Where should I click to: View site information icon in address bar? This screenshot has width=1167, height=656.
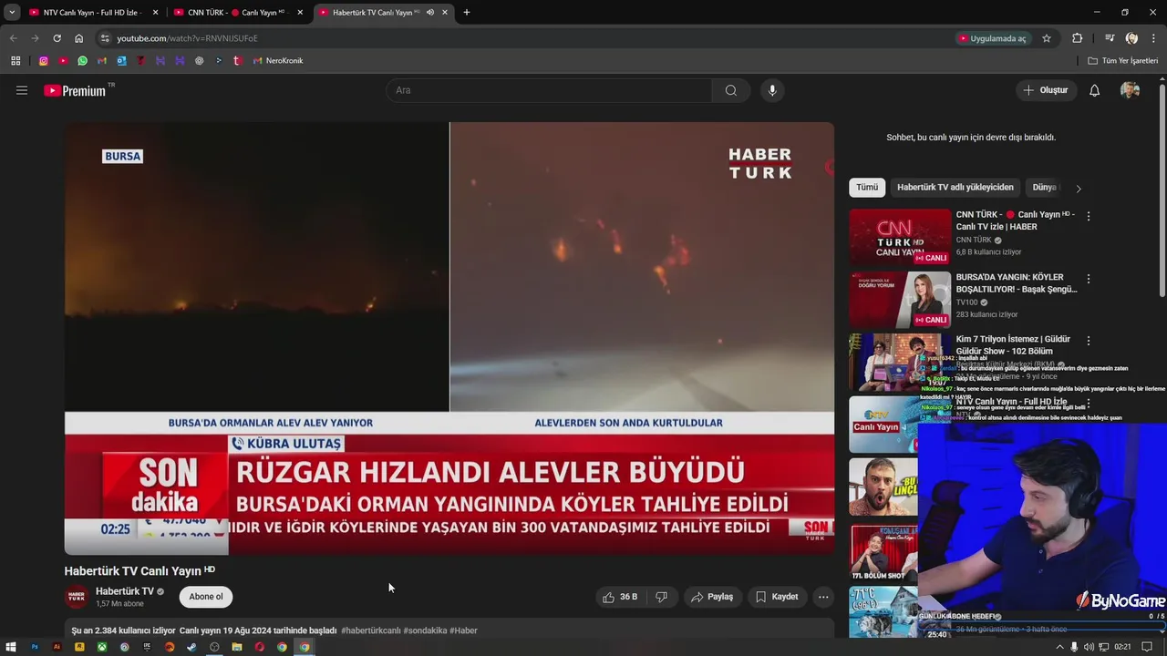(105, 38)
